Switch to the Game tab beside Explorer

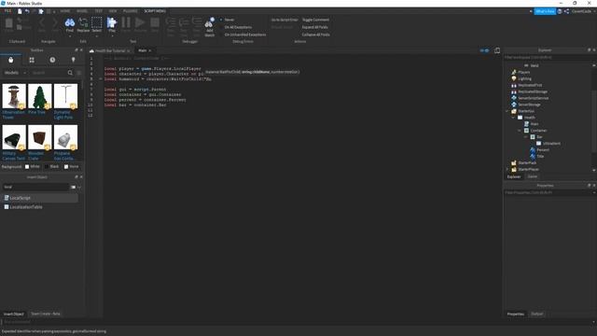[533, 176]
